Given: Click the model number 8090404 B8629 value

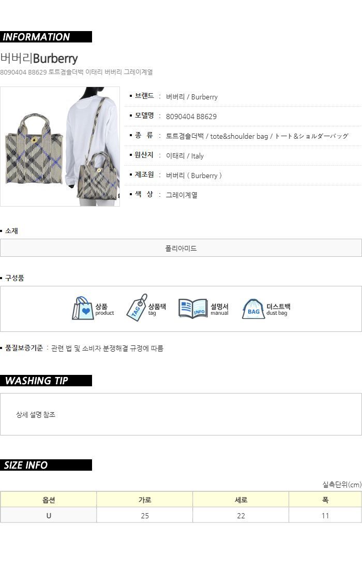Looking at the screenshot, I should (x=191, y=117).
